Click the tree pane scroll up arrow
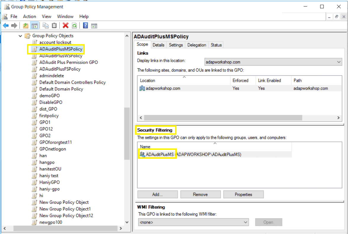The width and height of the screenshot is (348, 234). (127, 36)
